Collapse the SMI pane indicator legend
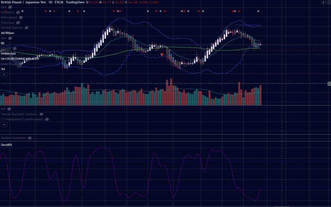 click(4, 125)
